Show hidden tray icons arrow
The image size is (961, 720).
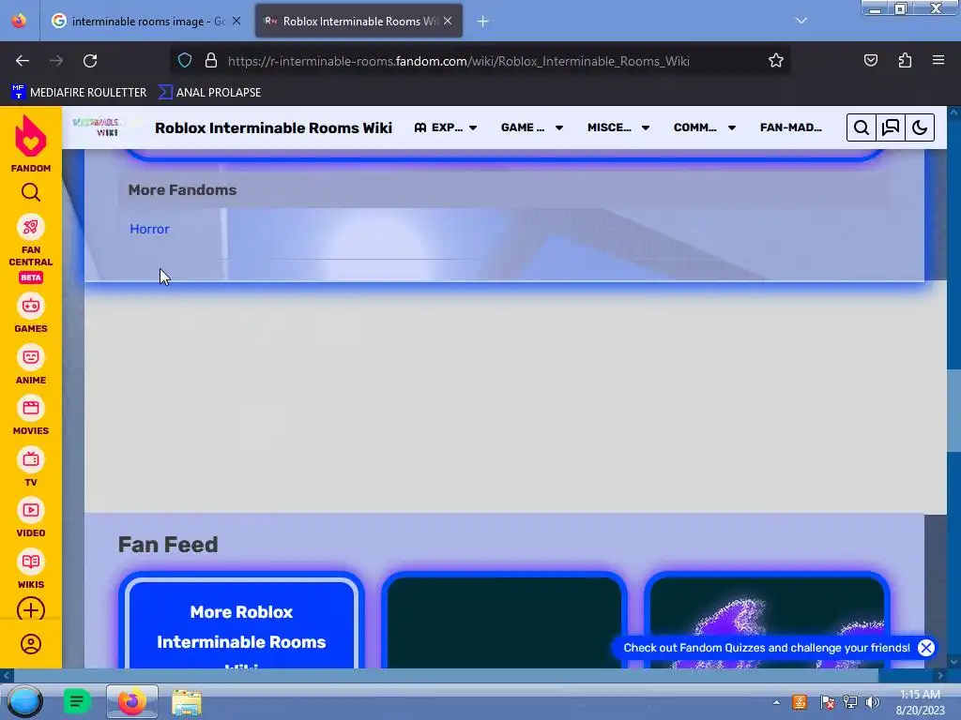tap(776, 702)
